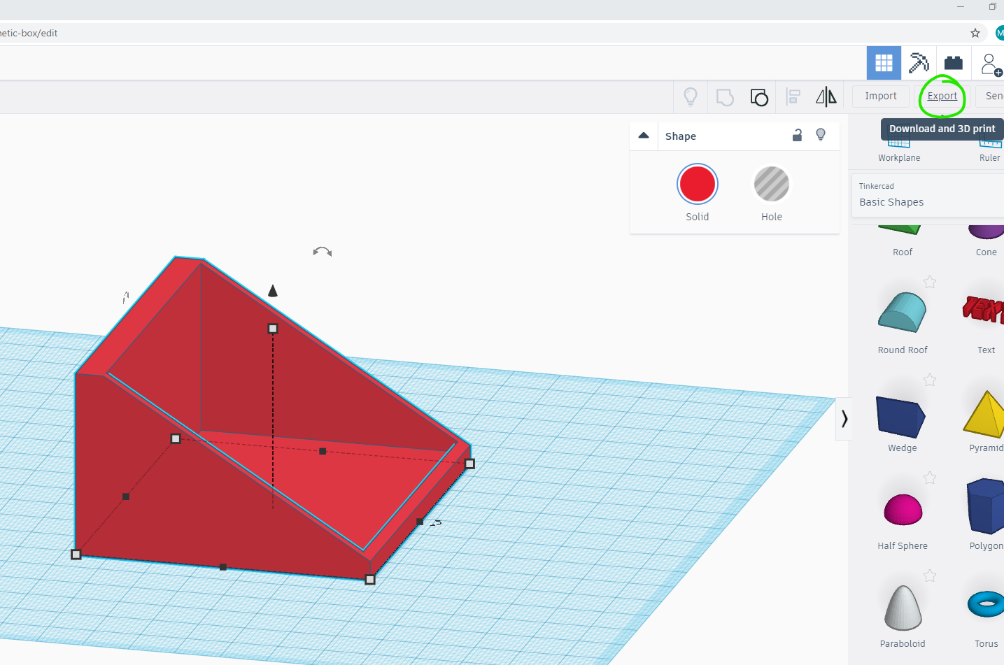Click the black midpoint handle on the front edge
Viewport: 1004px width, 665px height.
point(223,567)
